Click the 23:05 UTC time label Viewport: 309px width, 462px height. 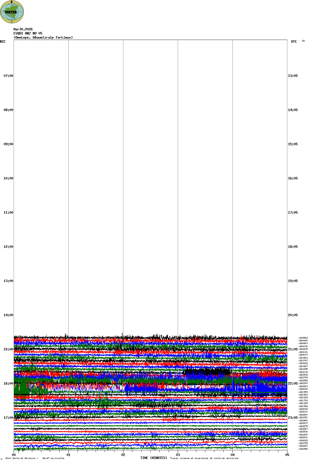293,418
